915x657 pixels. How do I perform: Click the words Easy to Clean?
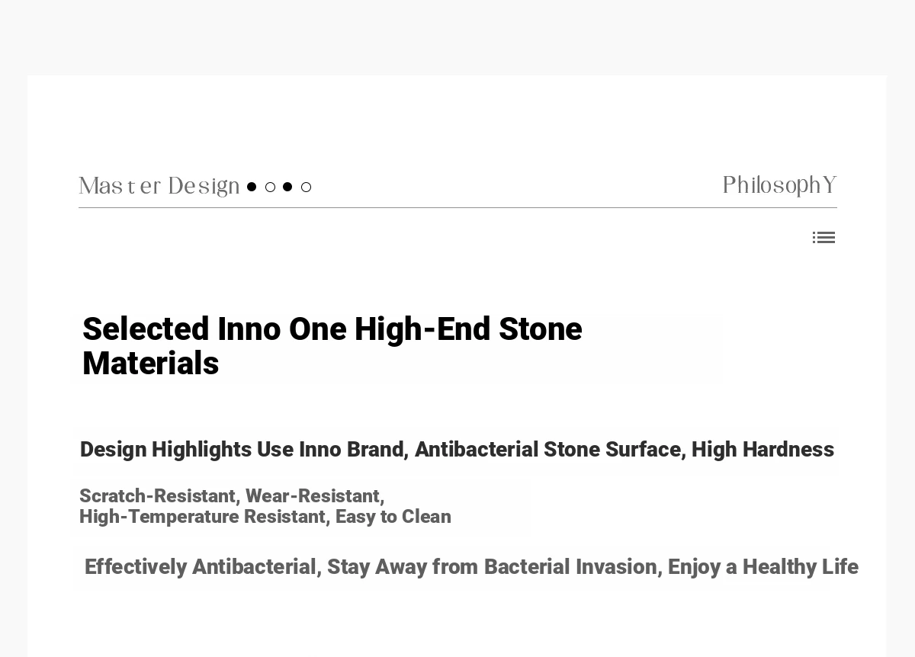point(393,517)
